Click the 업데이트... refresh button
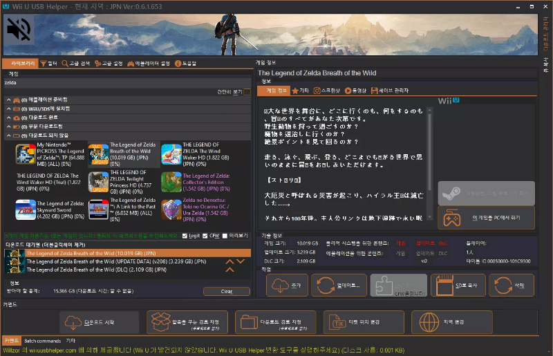This screenshot has width=553, height=356. (339, 285)
